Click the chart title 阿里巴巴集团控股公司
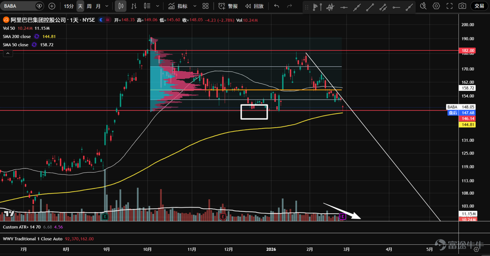 pyautogui.click(x=38, y=20)
